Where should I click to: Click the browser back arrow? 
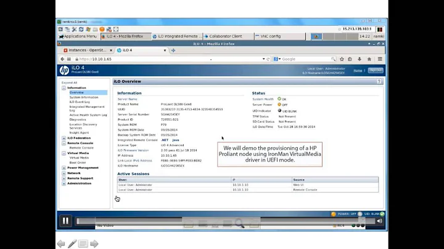click(x=62, y=59)
